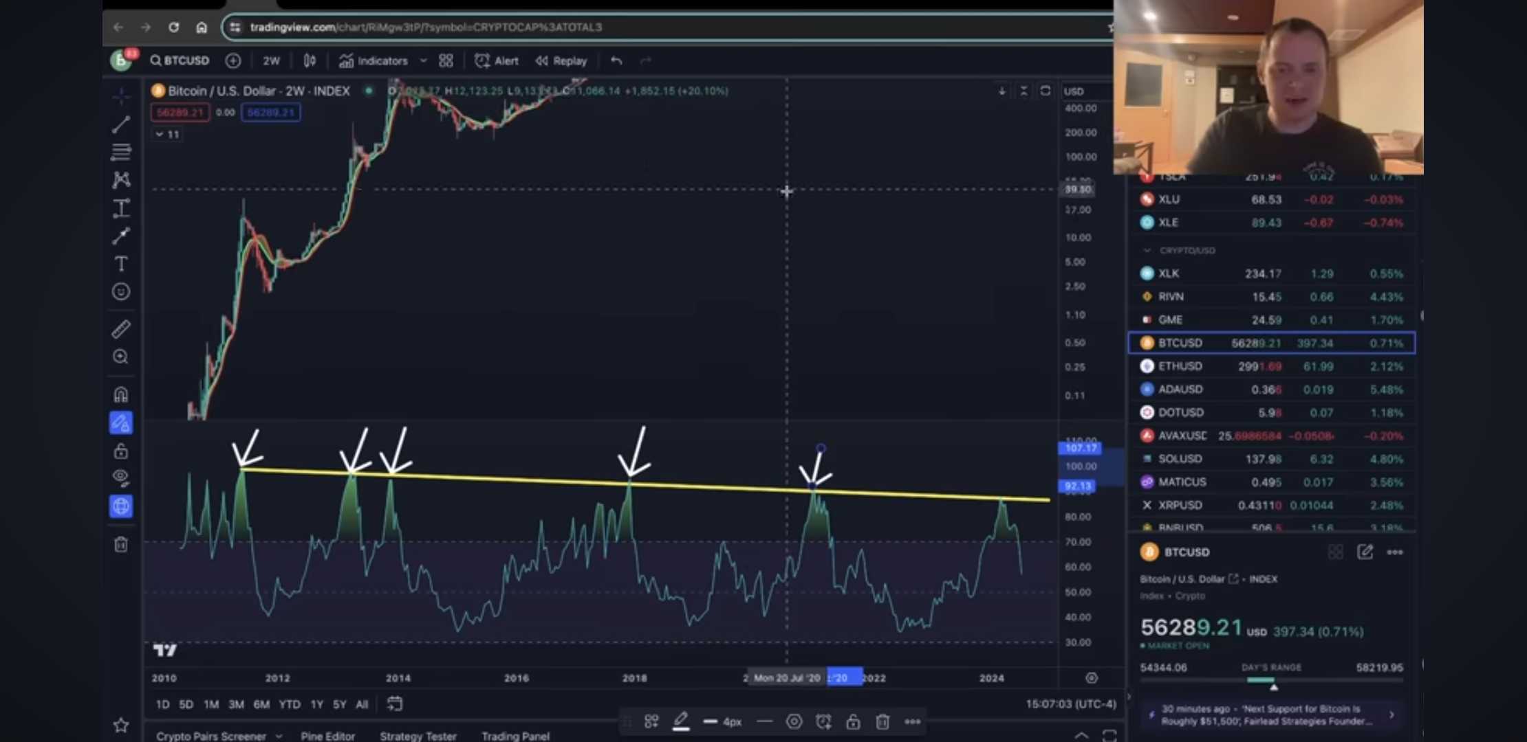This screenshot has height=742, width=1527.
Task: Select the ruler measure tool
Action: [121, 329]
